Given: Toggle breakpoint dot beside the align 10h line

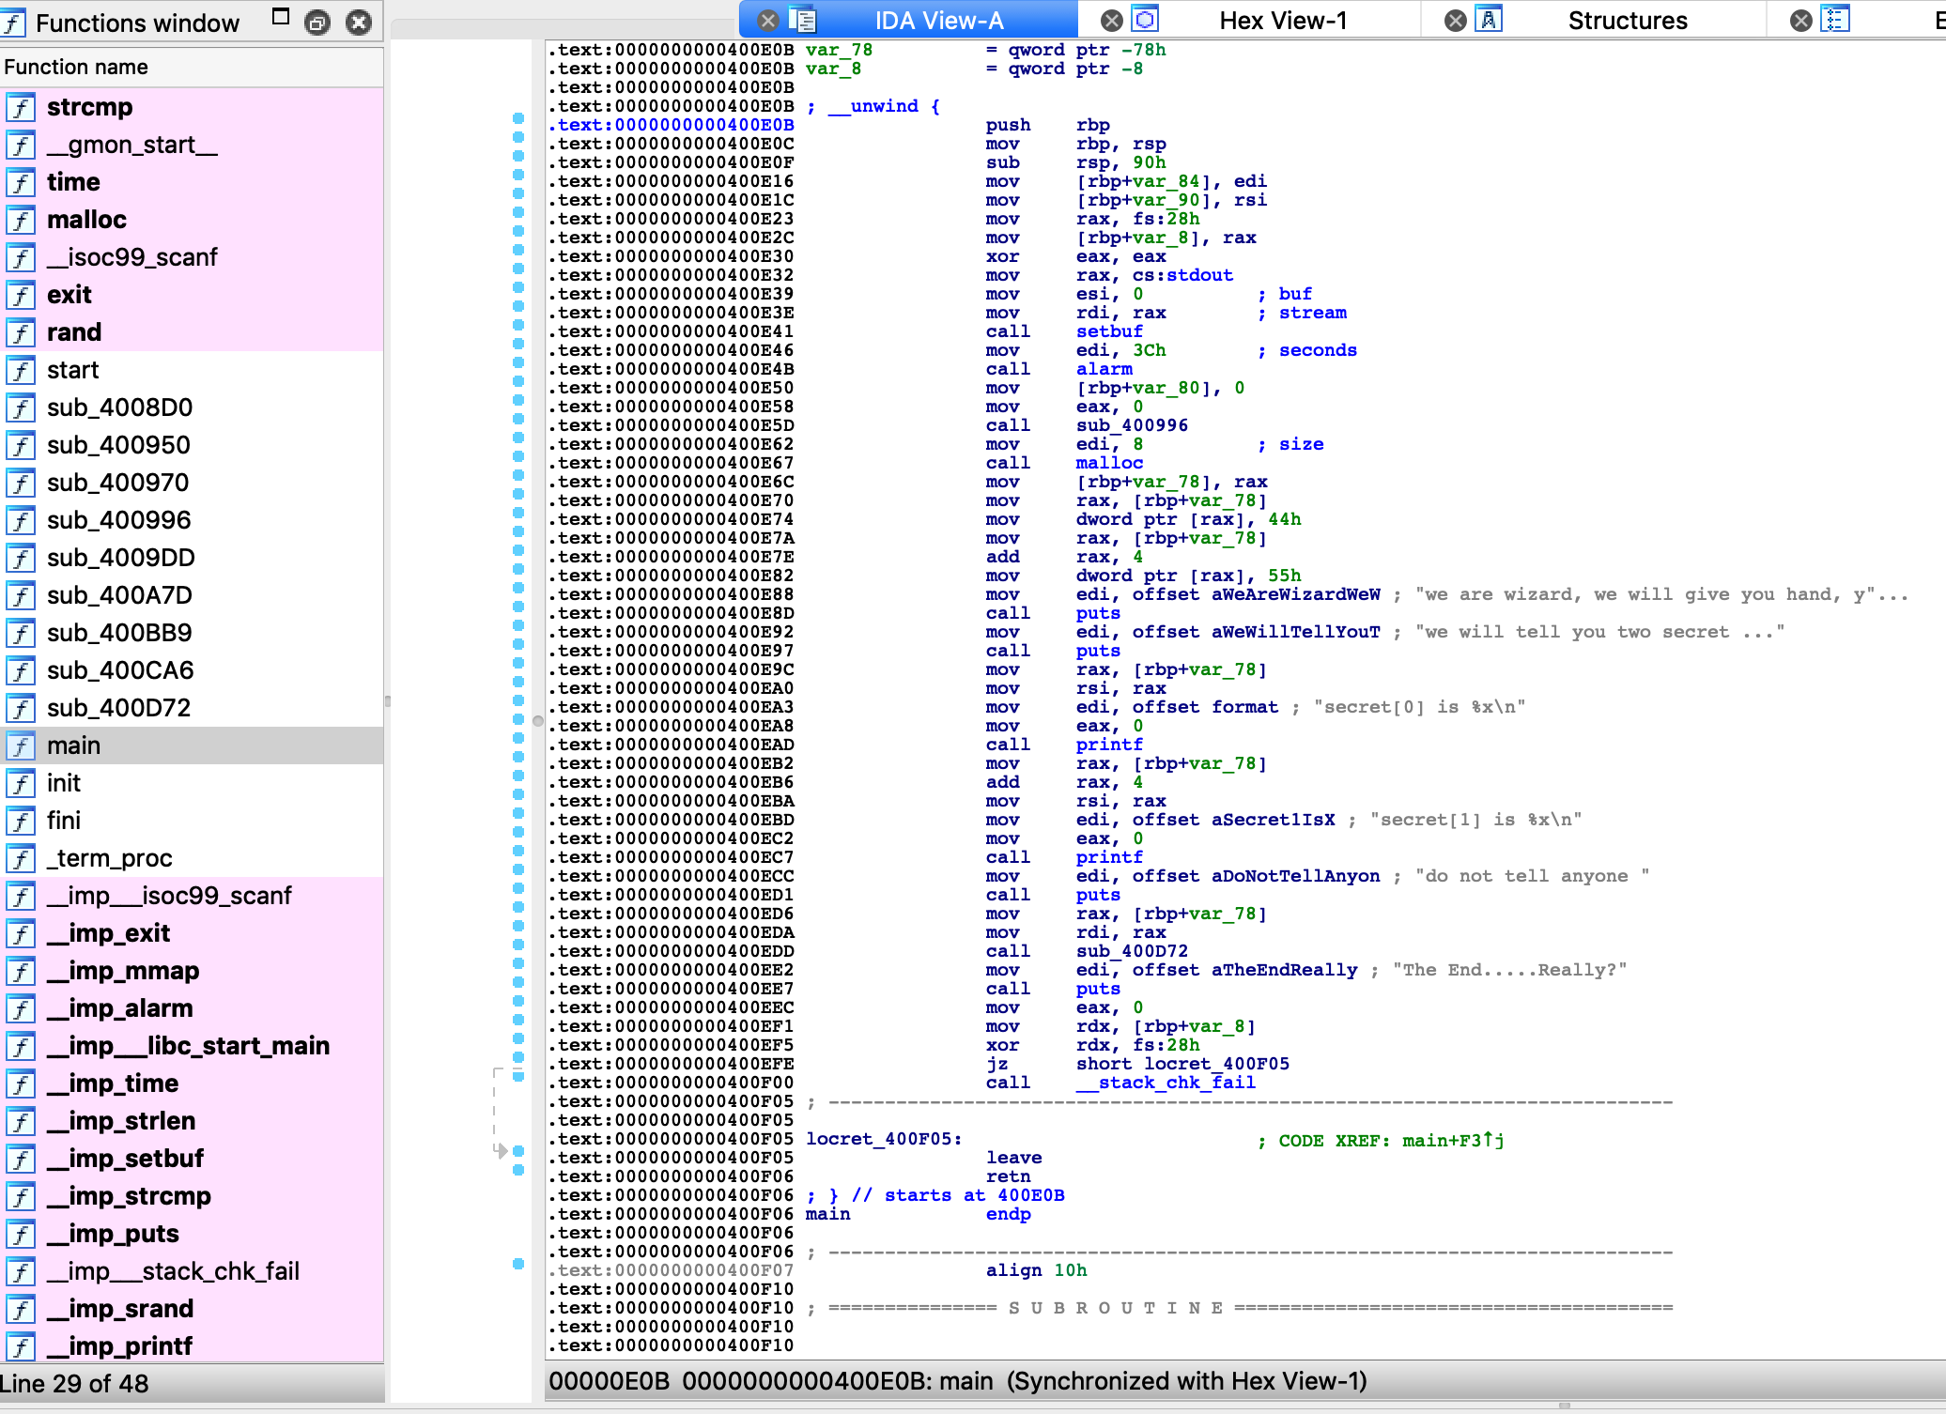Looking at the screenshot, I should coord(518,1264).
